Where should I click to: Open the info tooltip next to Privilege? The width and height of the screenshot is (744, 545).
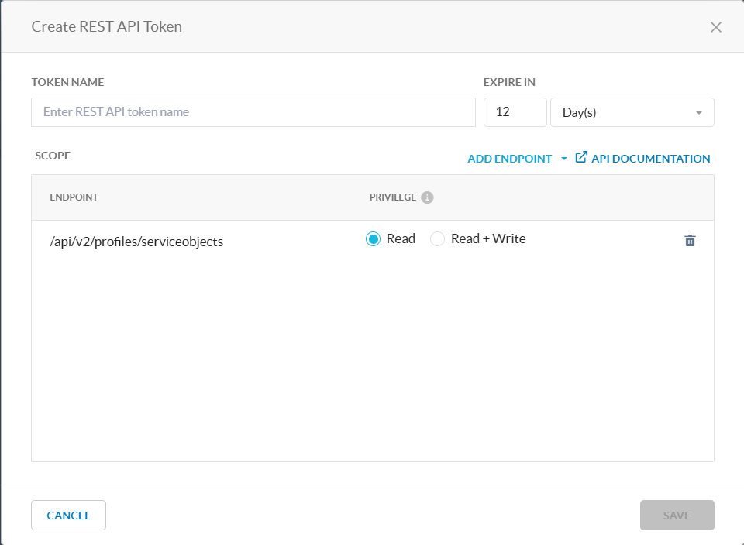[x=427, y=197]
